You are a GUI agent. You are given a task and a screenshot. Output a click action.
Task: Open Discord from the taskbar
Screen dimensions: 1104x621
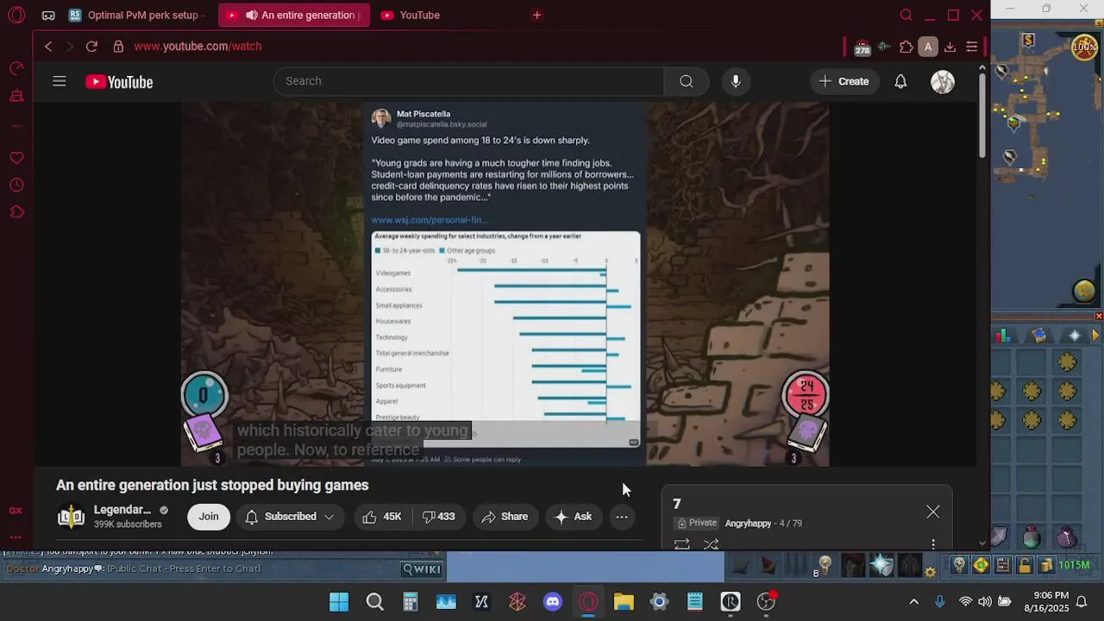coord(553,602)
